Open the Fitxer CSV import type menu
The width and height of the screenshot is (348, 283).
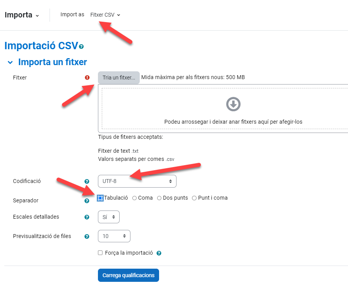pos(105,15)
